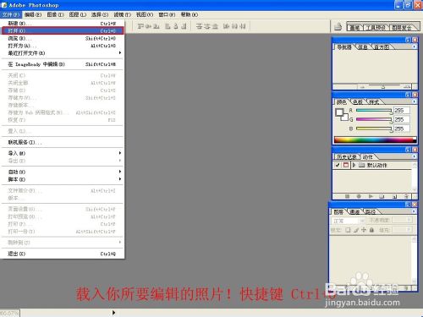Screen dimensions: 423x317
Task: Open the Navigator panel options menu arrow
Action: click(x=414, y=46)
